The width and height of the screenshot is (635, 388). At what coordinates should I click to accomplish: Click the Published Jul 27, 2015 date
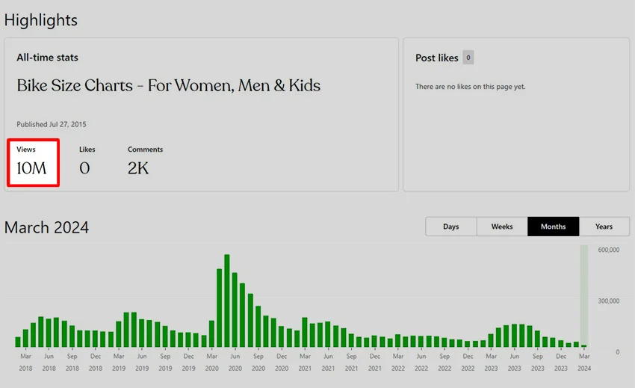point(52,124)
